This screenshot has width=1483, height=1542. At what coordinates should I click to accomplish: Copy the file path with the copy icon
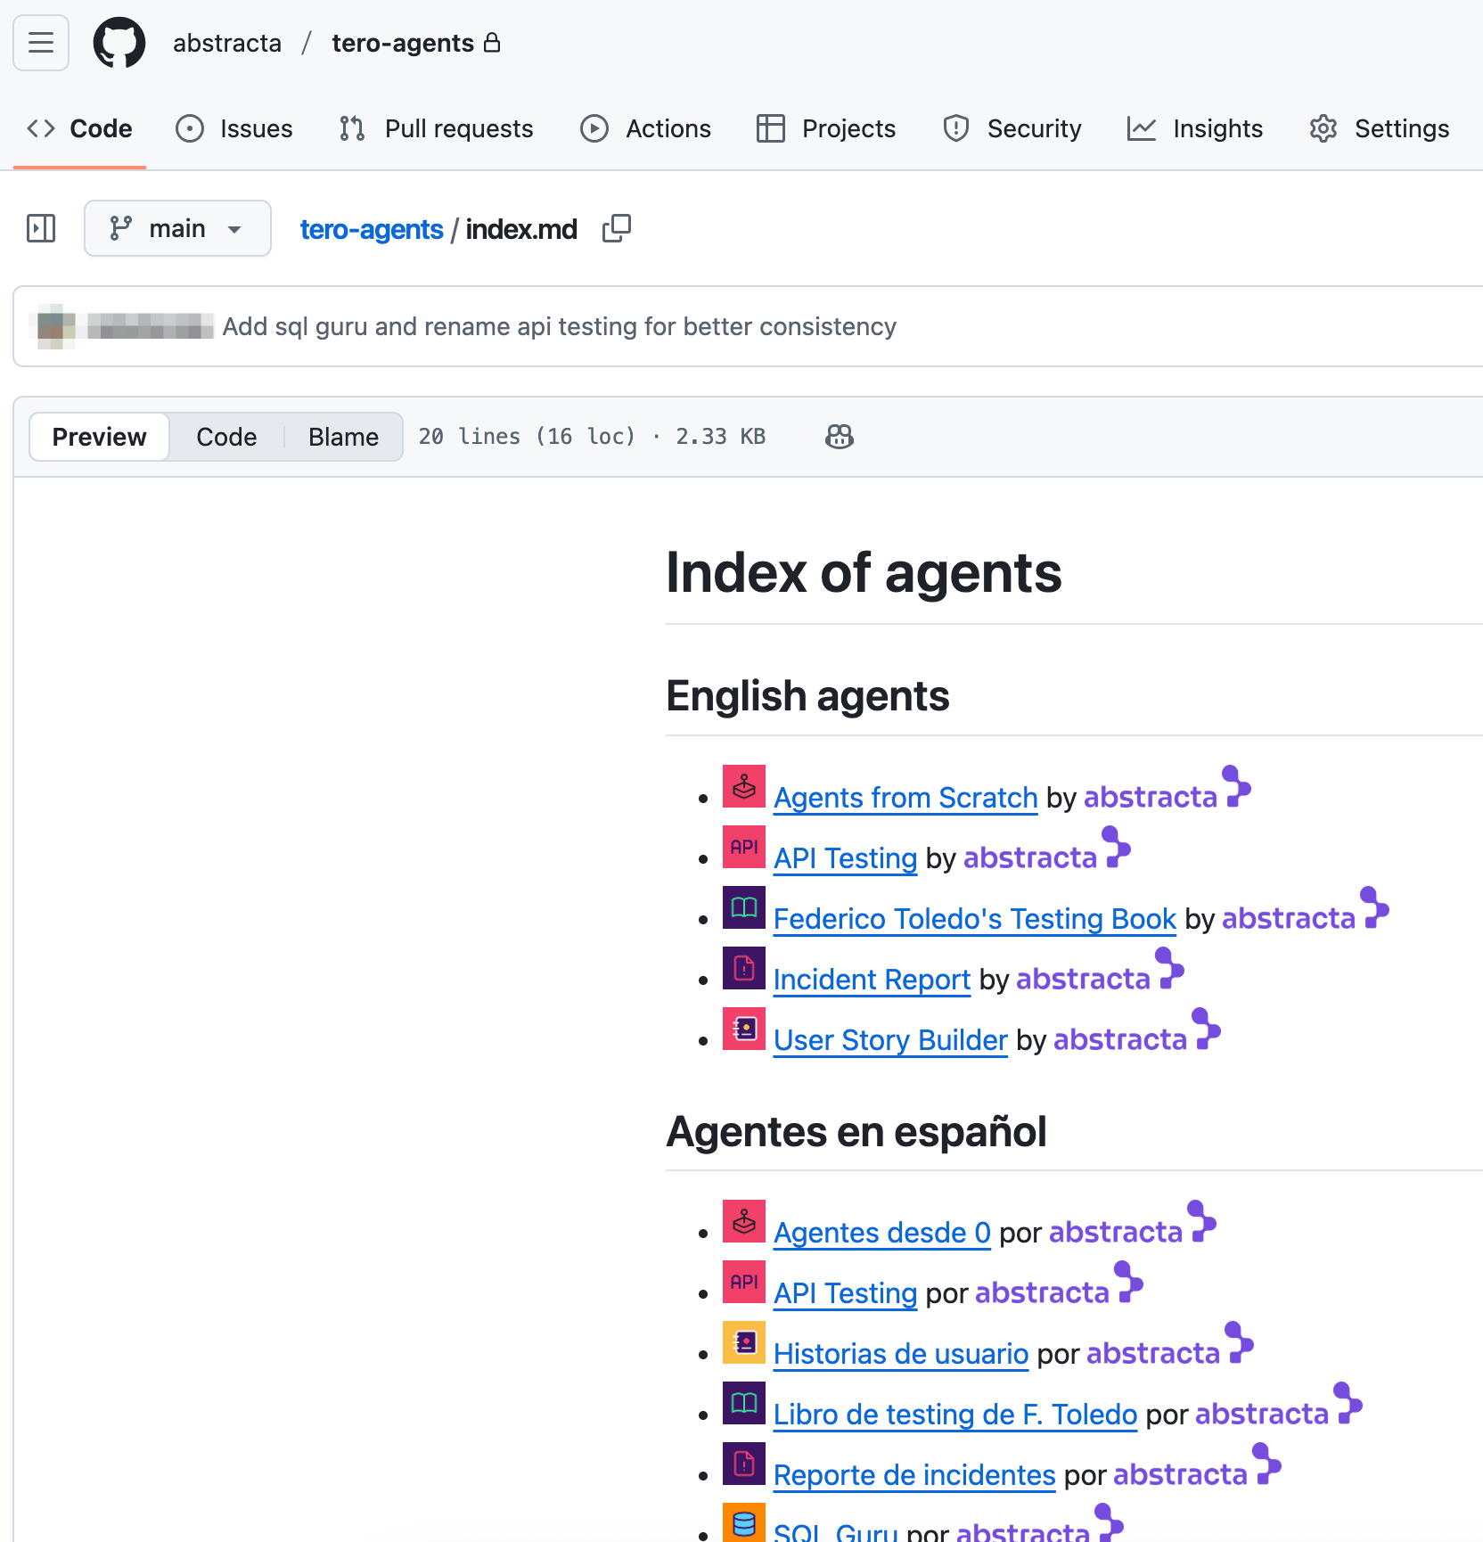click(x=616, y=228)
